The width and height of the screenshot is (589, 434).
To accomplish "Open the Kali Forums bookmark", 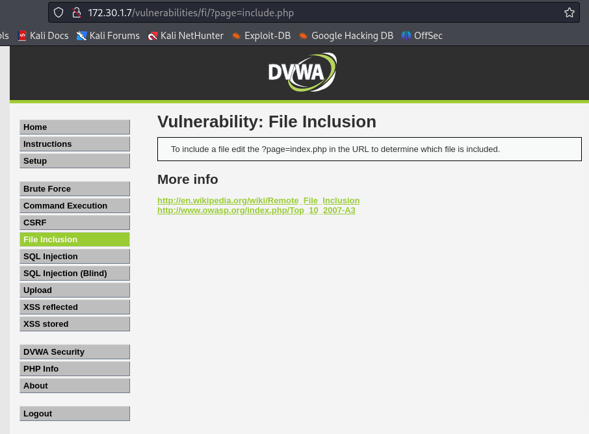I will point(108,36).
